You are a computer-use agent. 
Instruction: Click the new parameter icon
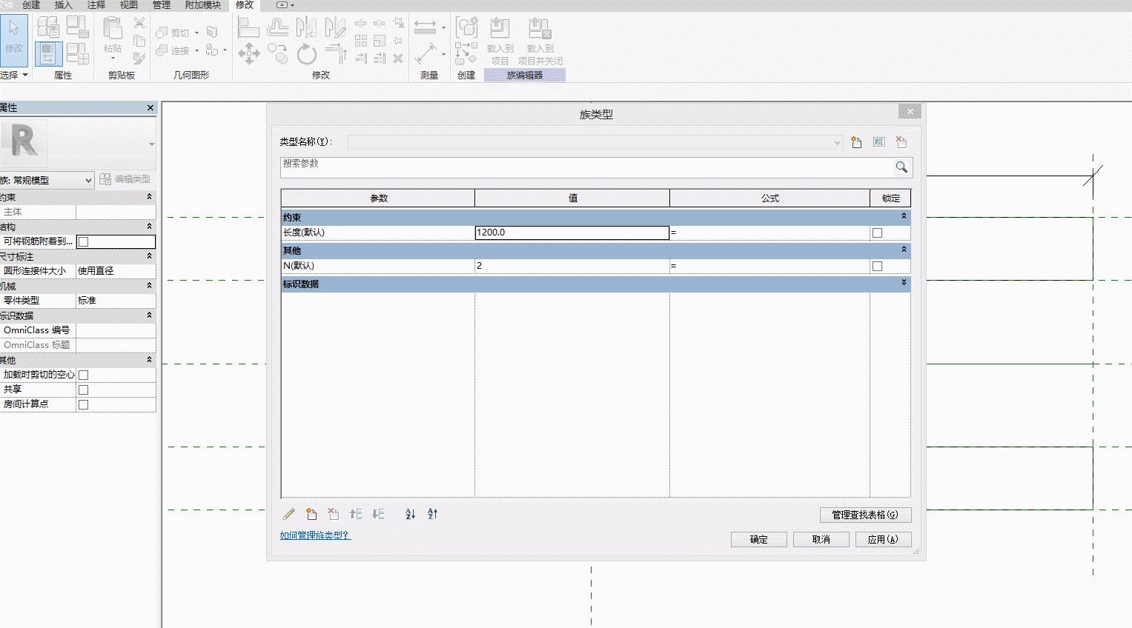pos(311,514)
